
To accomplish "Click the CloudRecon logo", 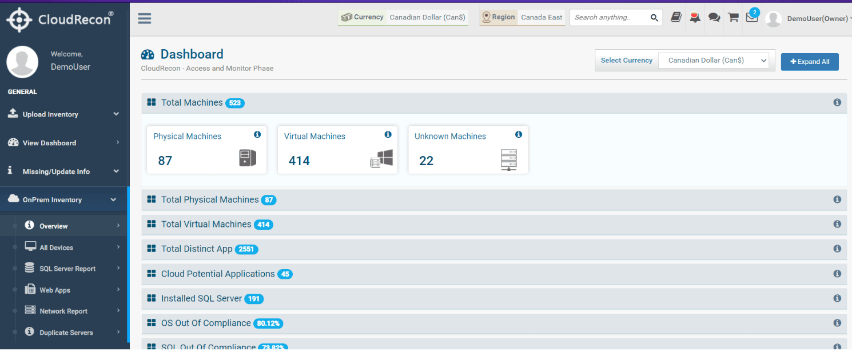I will (x=60, y=18).
